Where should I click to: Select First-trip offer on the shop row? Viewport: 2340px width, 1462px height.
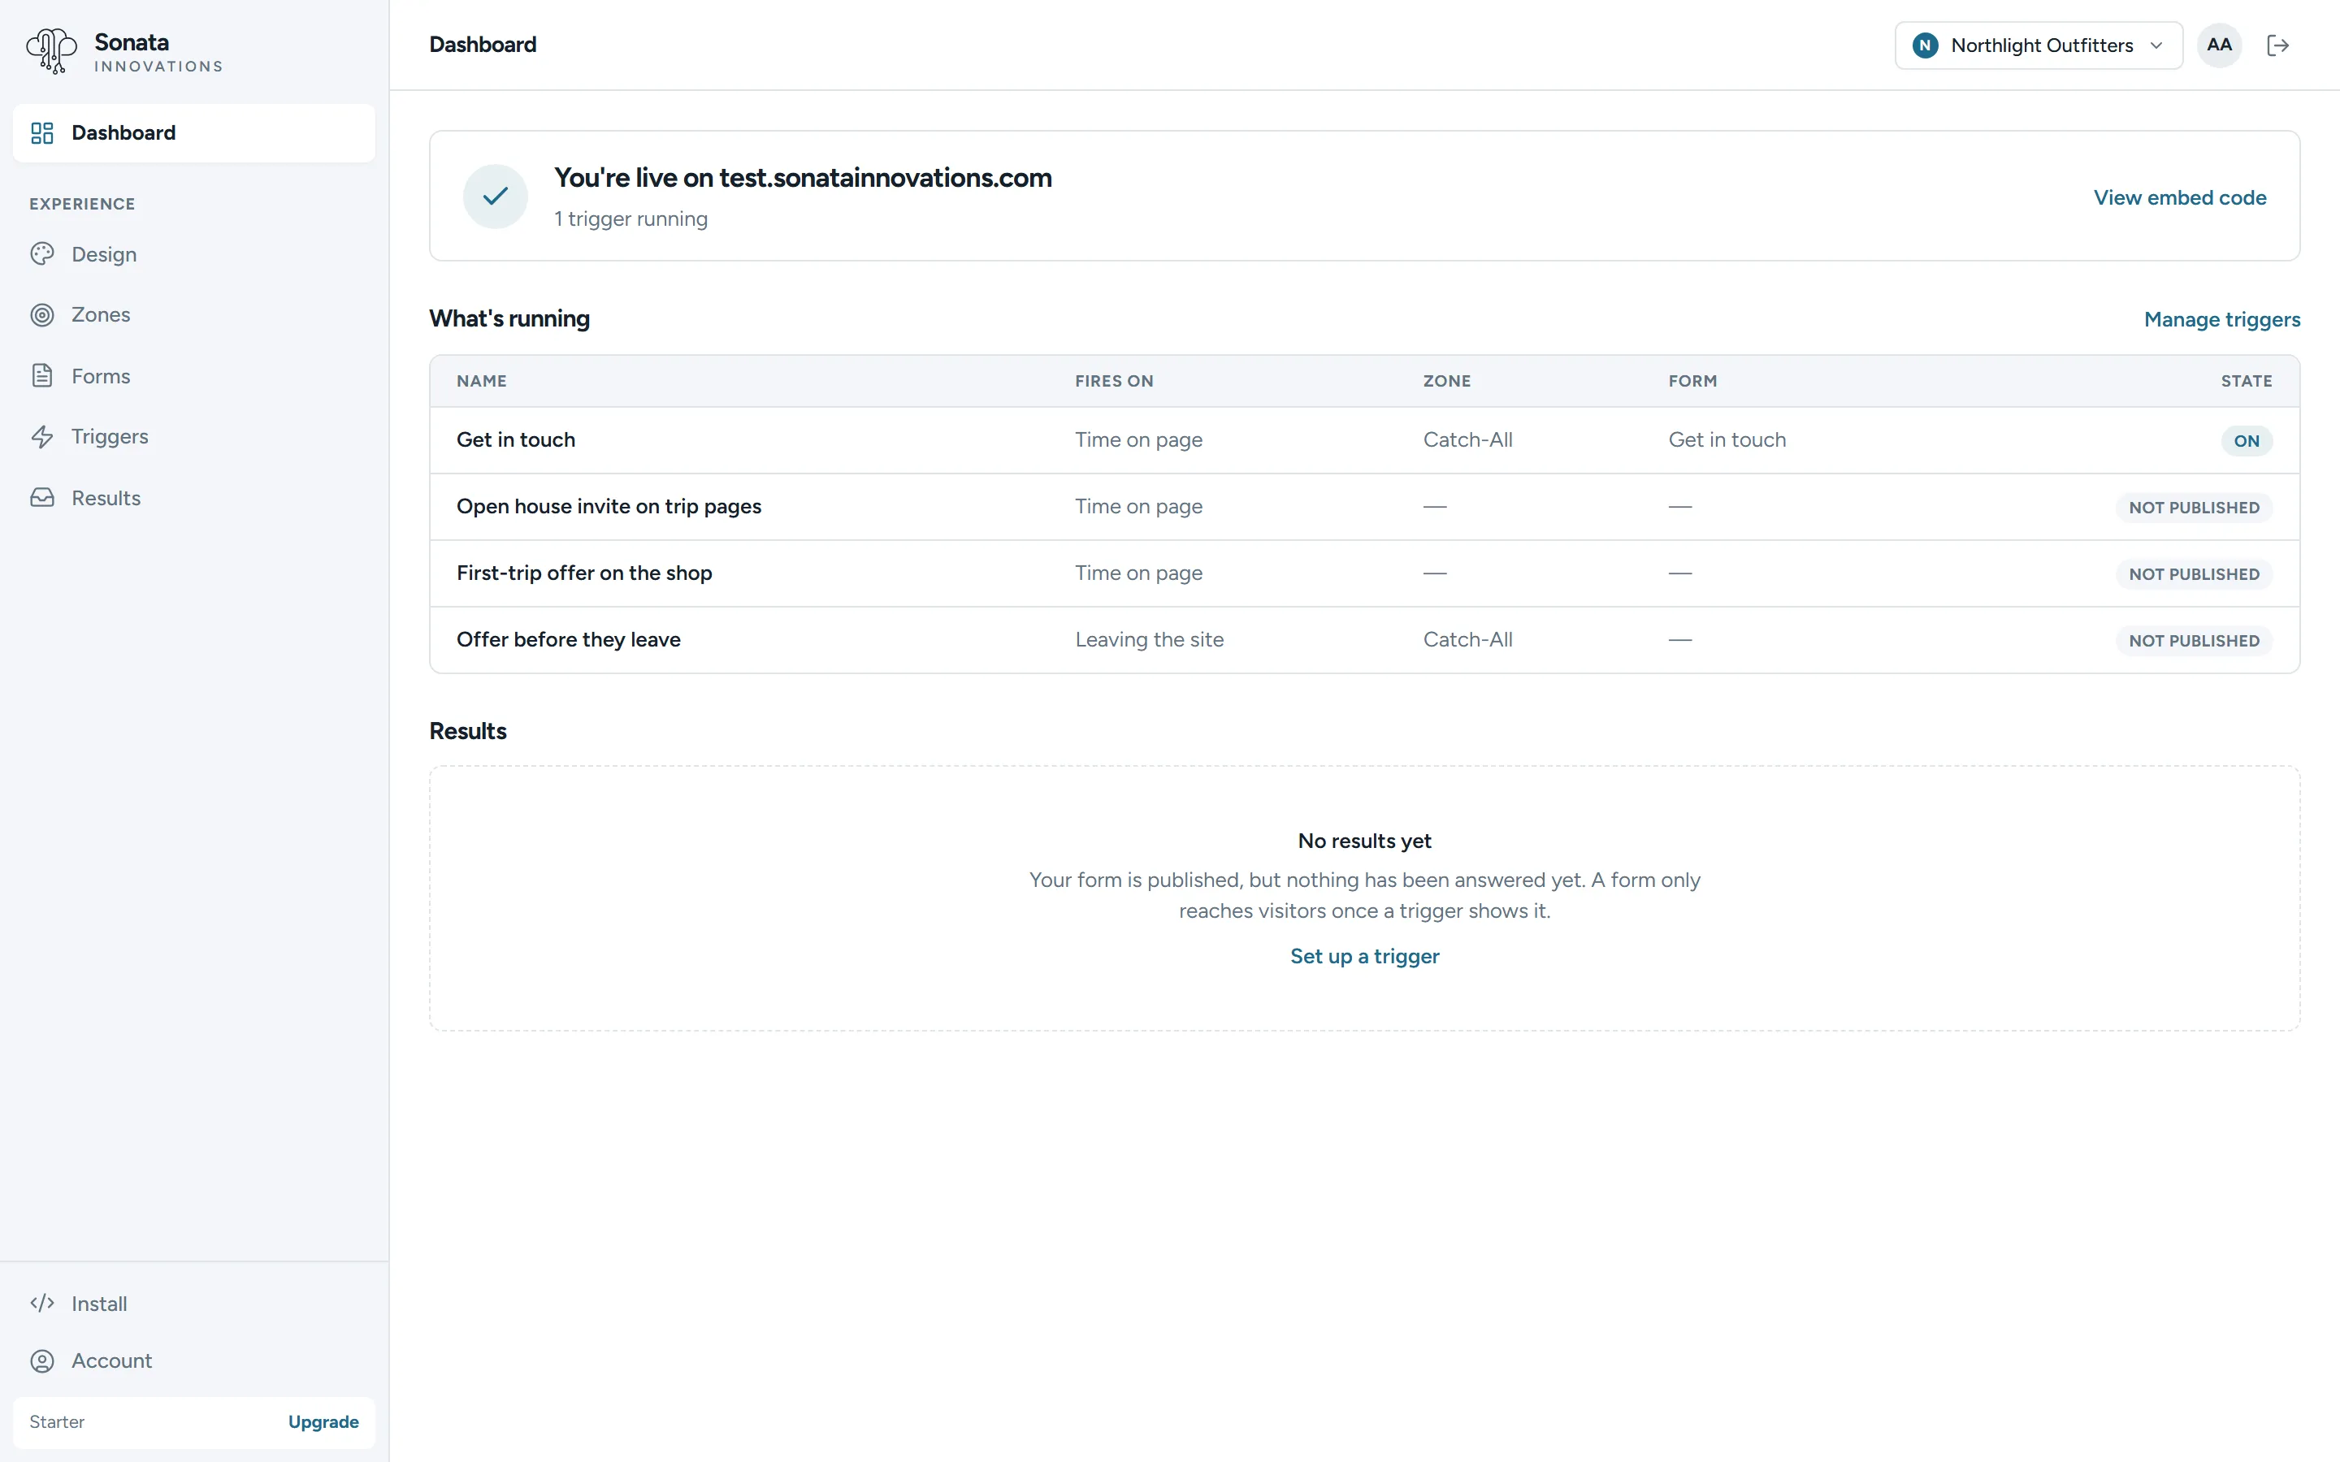(1364, 573)
